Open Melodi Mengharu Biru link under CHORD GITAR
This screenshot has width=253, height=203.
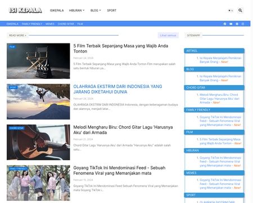(x=219, y=99)
